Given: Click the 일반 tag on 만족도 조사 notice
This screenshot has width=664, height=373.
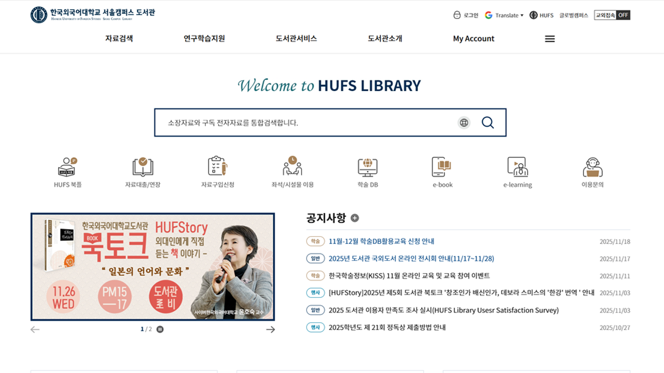Looking at the screenshot, I should (x=315, y=310).
